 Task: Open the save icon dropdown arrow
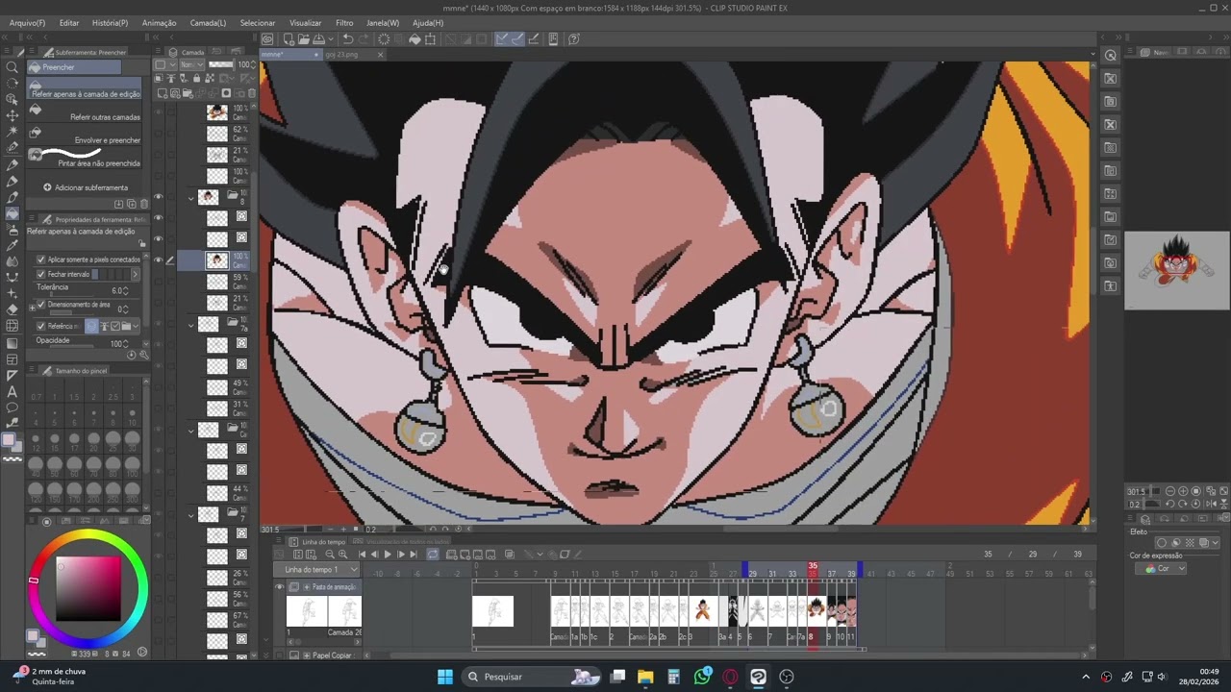(329, 39)
